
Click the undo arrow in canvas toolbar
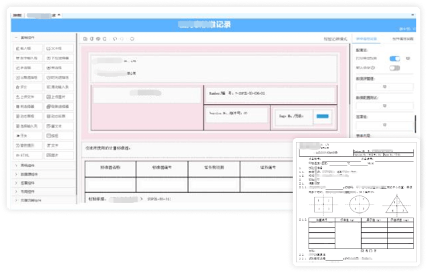(x=115, y=39)
